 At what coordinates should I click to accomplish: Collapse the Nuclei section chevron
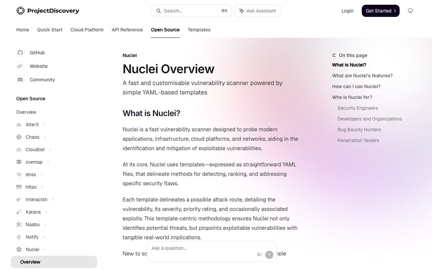45,249
